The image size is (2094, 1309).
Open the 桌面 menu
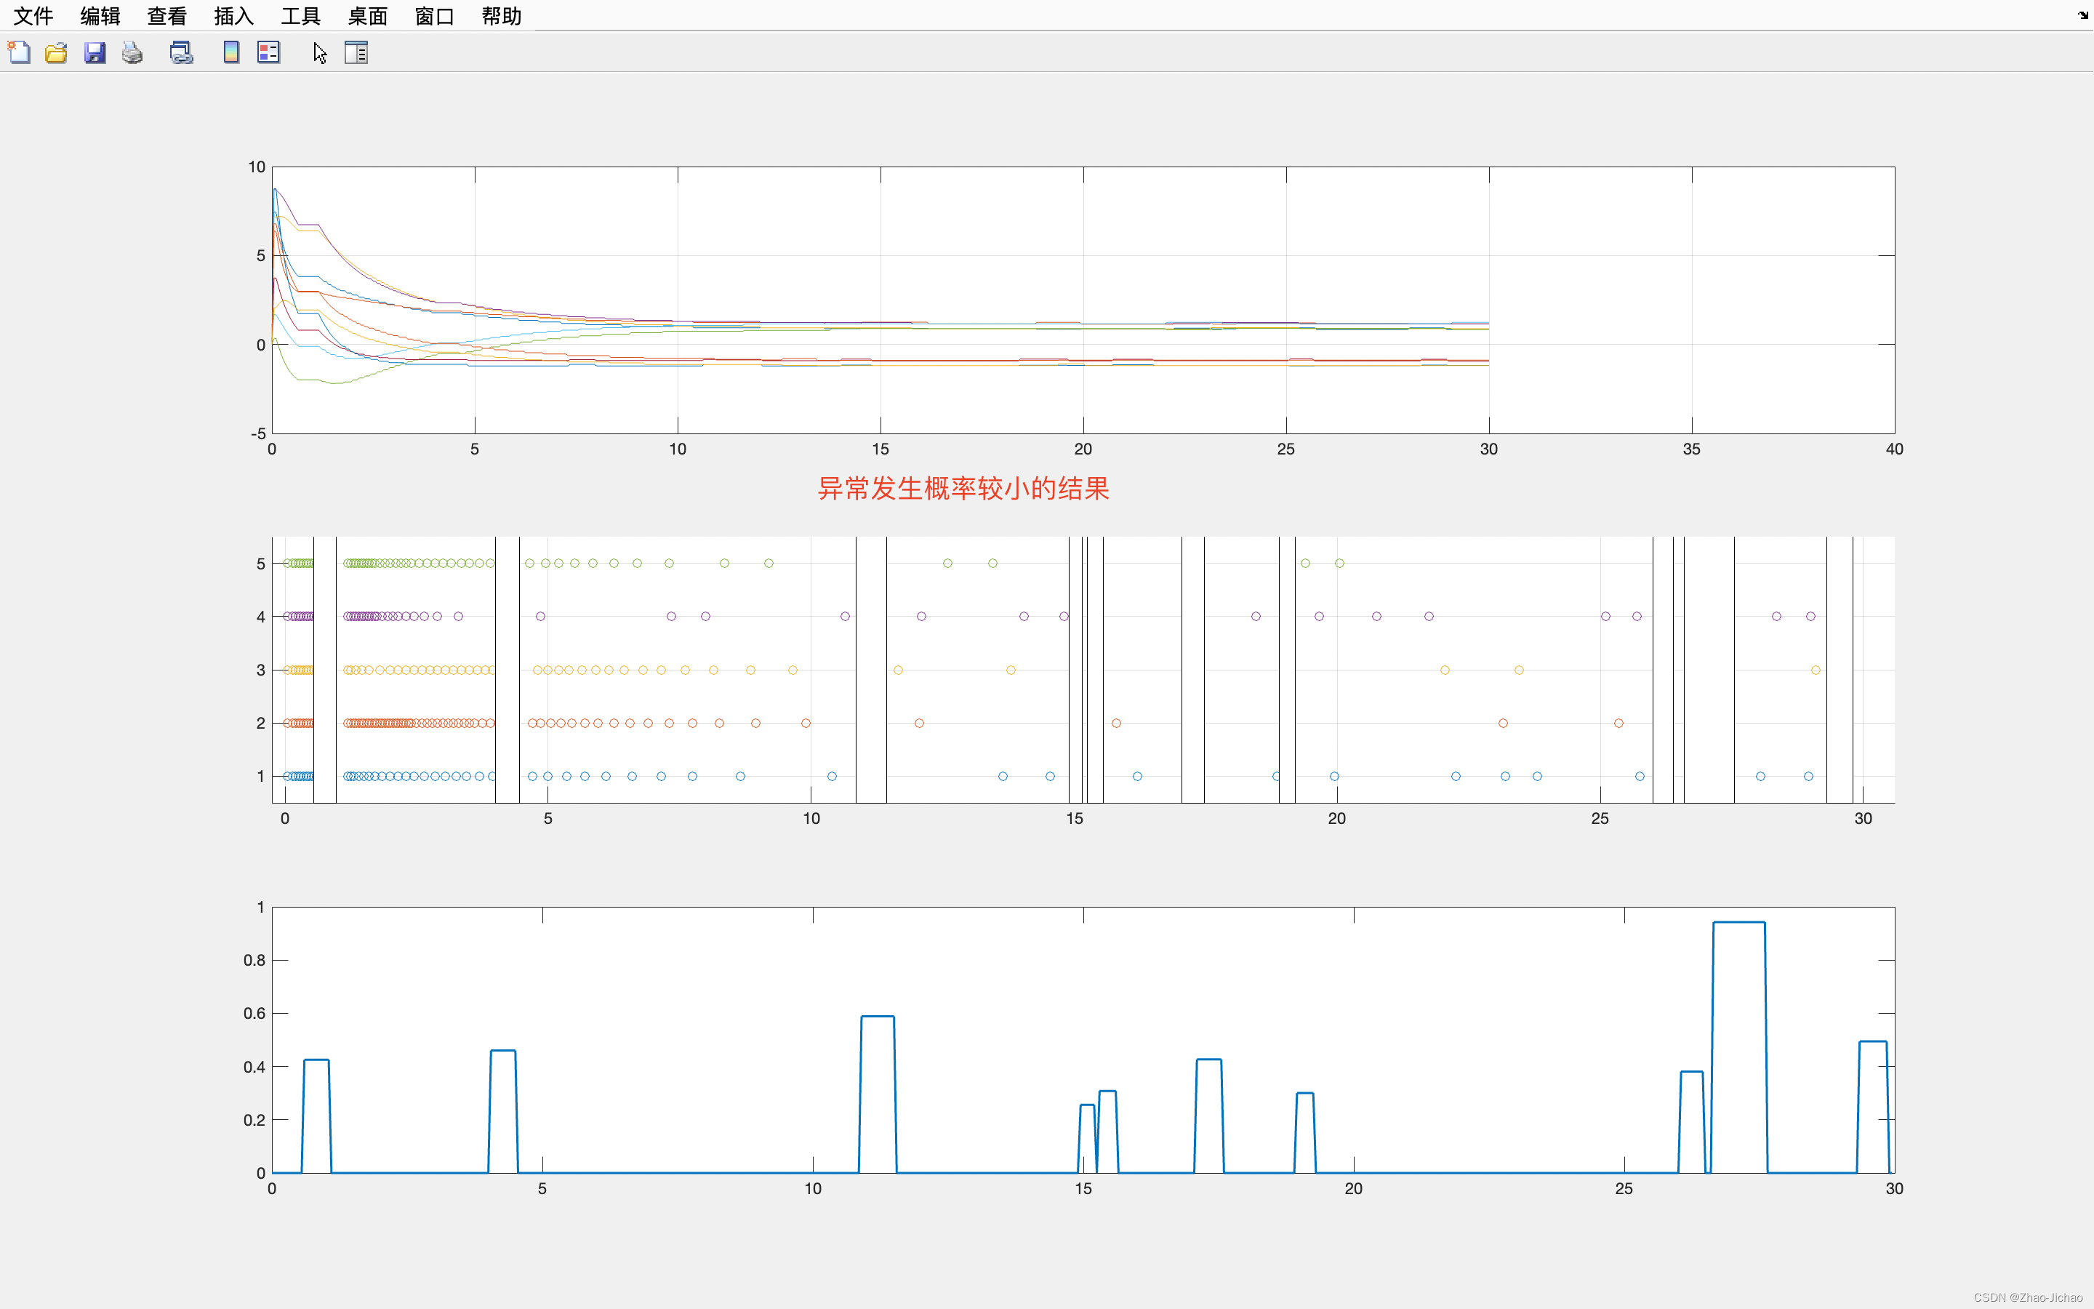pyautogui.click(x=368, y=15)
